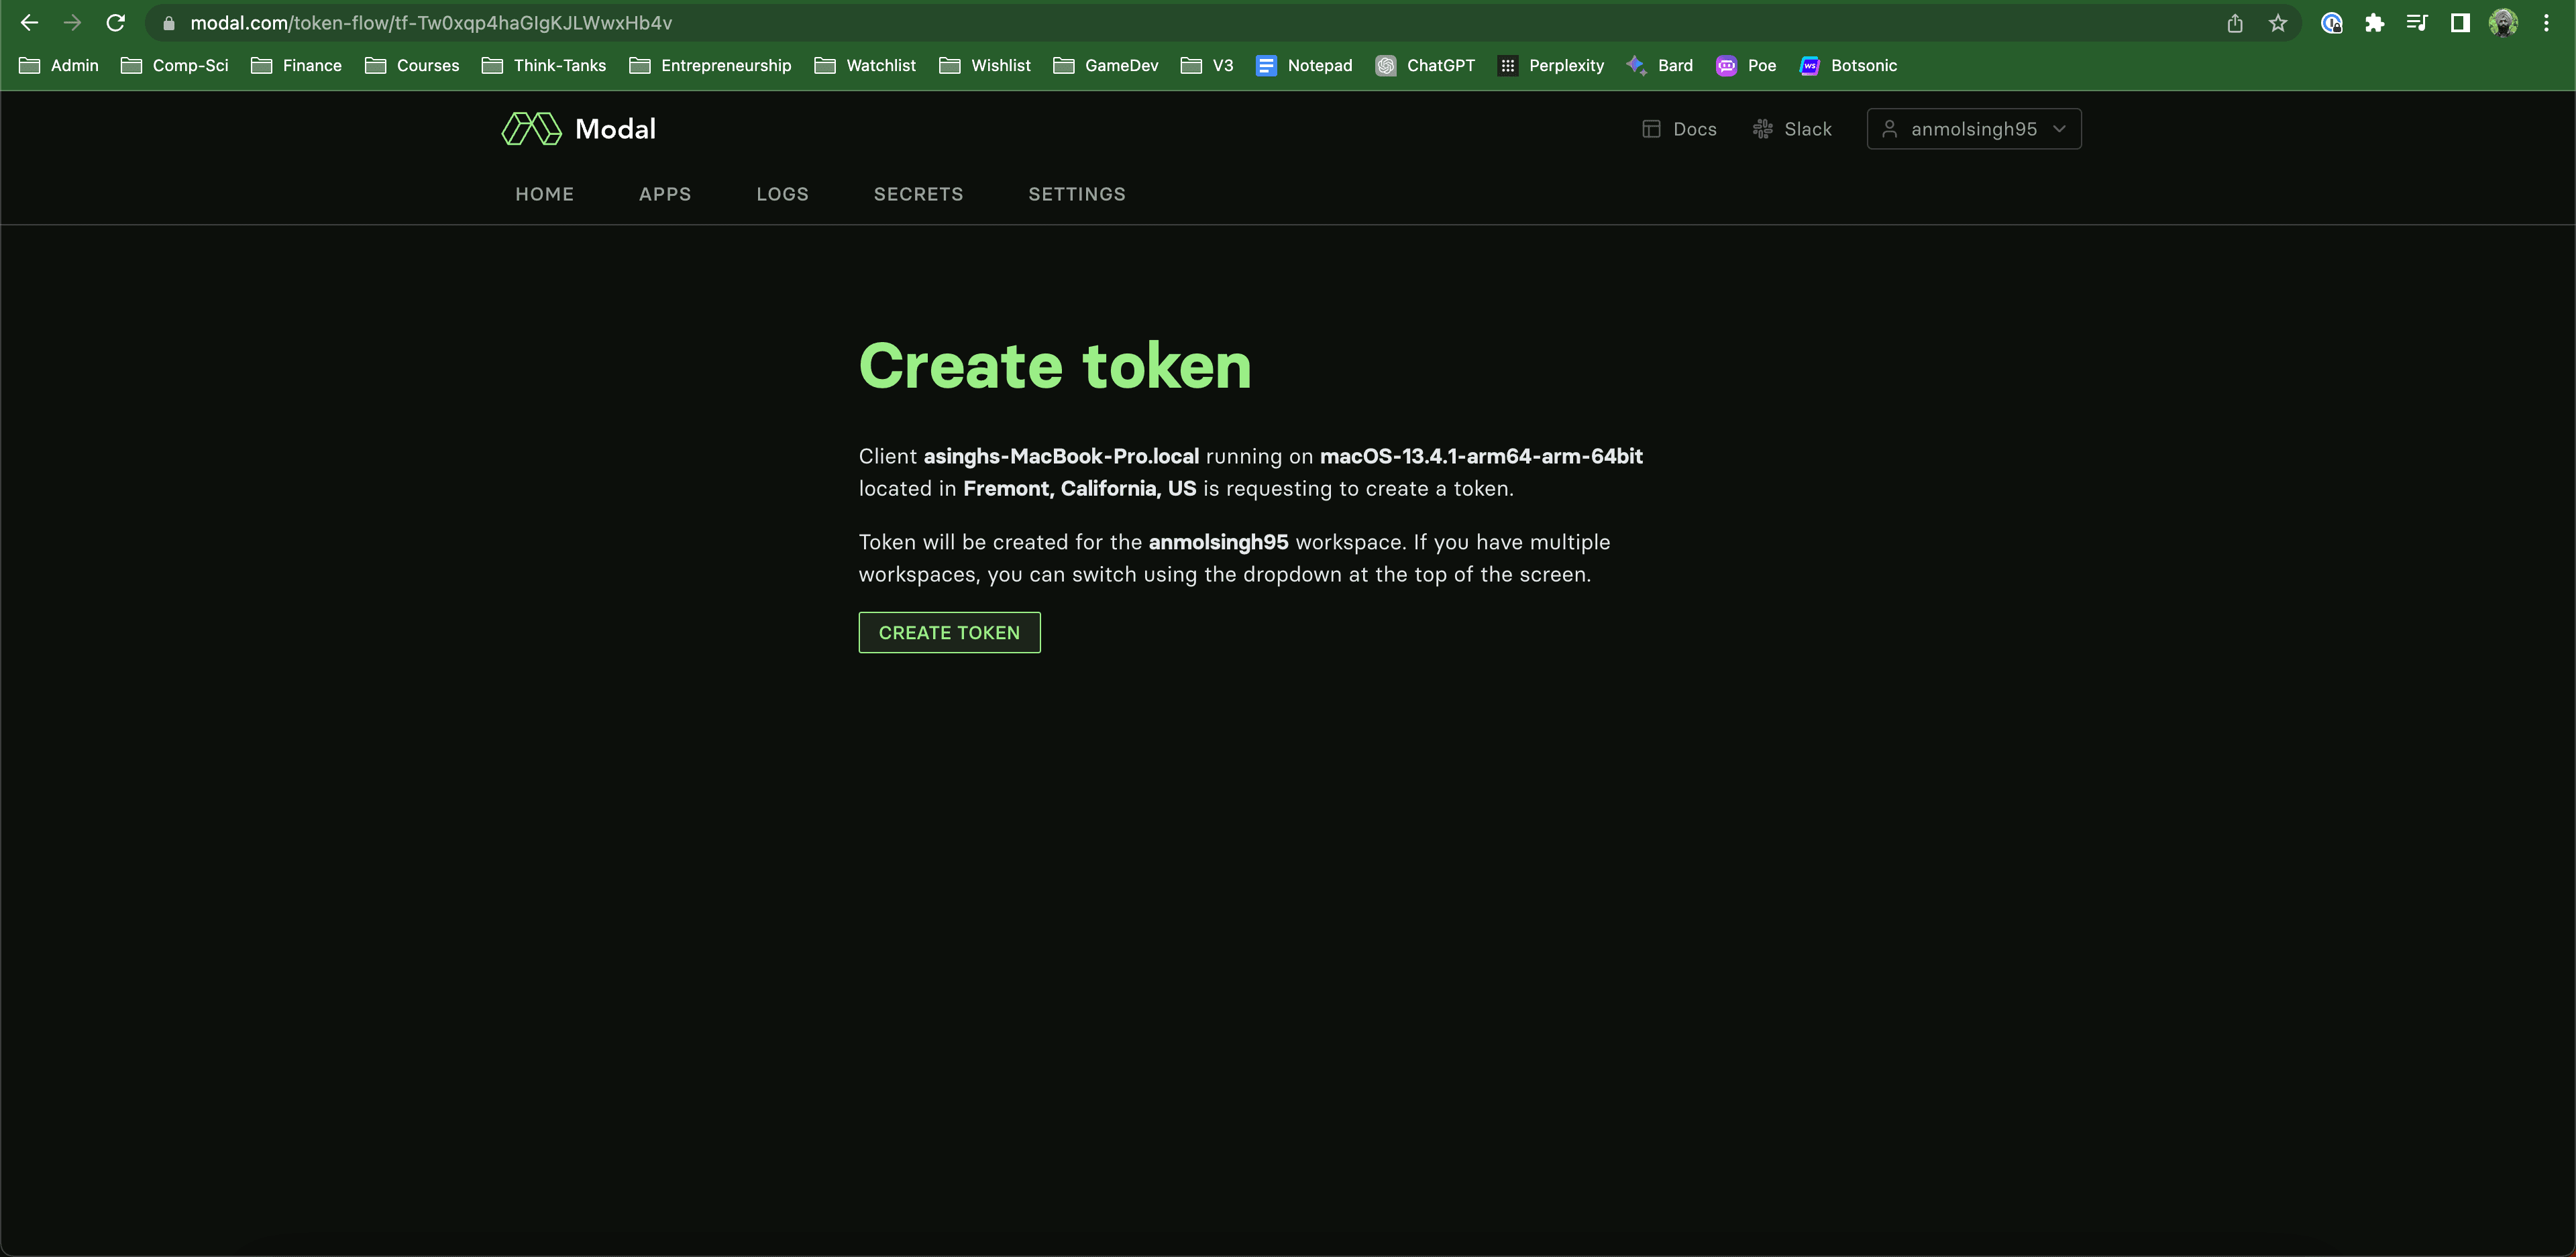Open the Comp-Sci bookmarks folder
Image resolution: width=2576 pixels, height=1257 pixels.
(175, 66)
